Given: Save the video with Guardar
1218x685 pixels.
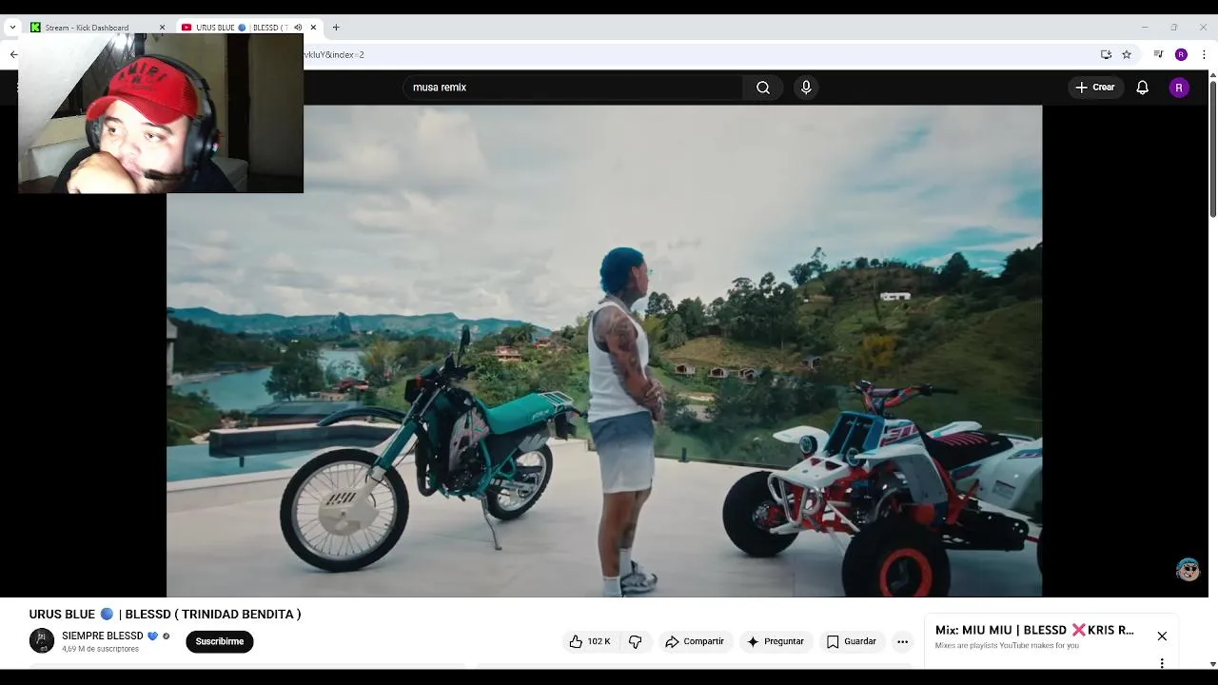Looking at the screenshot, I should [851, 642].
